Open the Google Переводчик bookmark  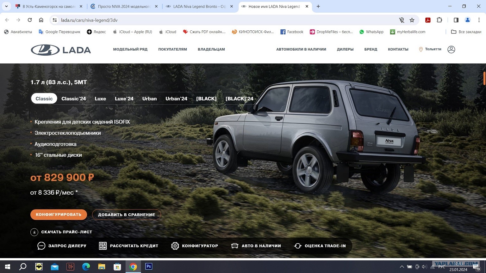(x=59, y=32)
